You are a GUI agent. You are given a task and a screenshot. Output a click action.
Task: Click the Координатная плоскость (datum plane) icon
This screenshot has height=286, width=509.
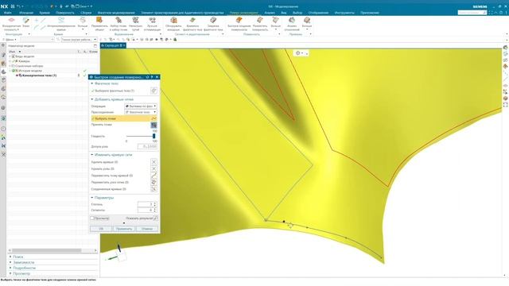click(x=11, y=21)
